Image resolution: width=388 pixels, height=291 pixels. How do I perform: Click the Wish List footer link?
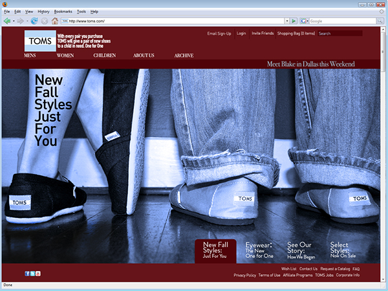[x=288, y=269]
